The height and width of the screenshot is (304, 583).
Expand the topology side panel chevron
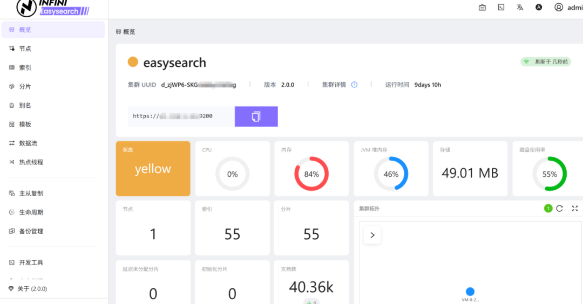point(372,235)
